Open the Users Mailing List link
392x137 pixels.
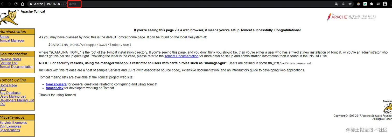(x=13, y=96)
